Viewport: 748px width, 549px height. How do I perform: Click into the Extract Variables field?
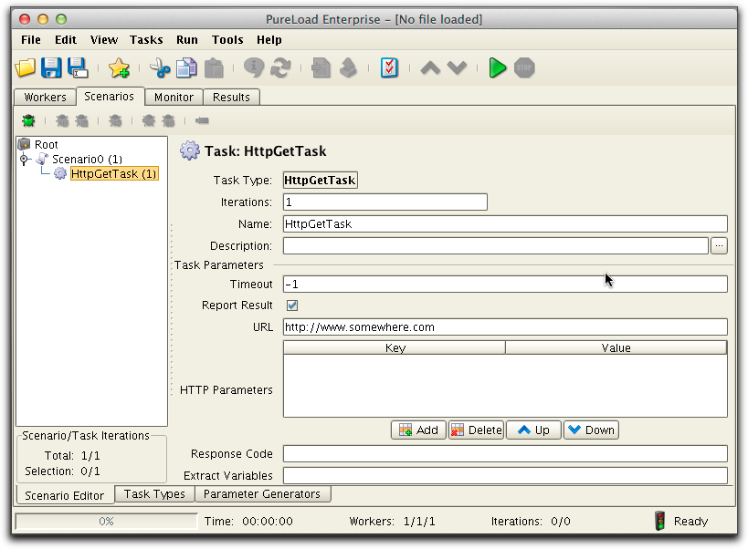point(505,475)
